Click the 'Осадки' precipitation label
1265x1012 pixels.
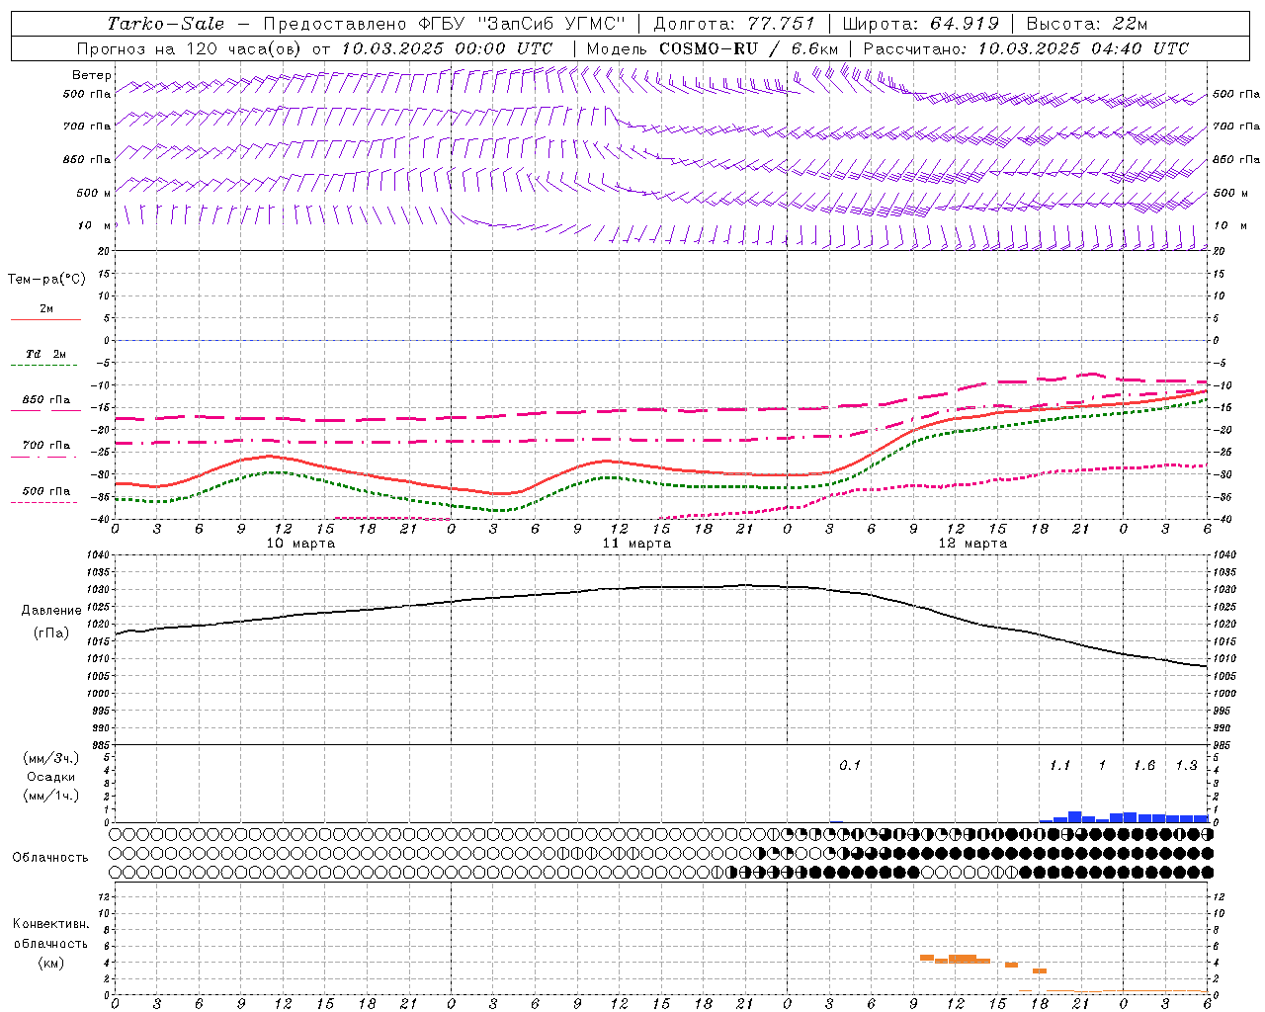(x=51, y=777)
